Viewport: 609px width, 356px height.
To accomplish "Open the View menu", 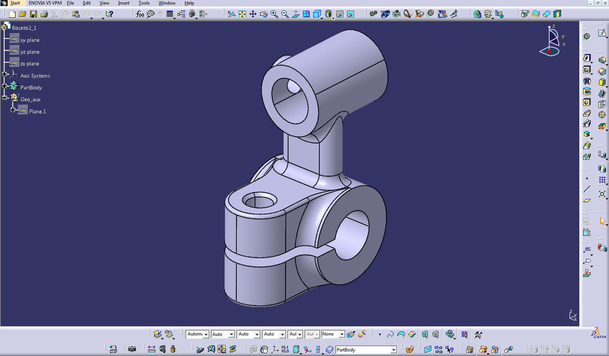I will click(104, 3).
